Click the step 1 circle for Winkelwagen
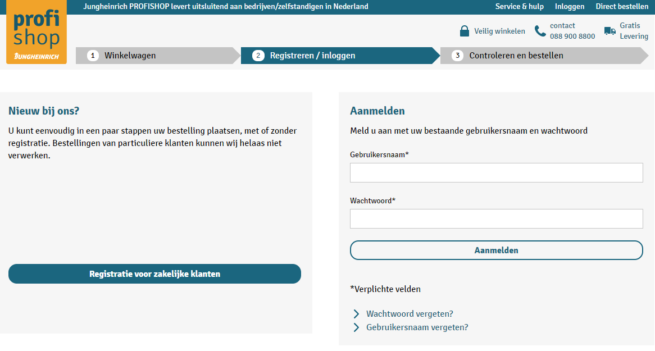The height and width of the screenshot is (351, 655). tap(93, 56)
